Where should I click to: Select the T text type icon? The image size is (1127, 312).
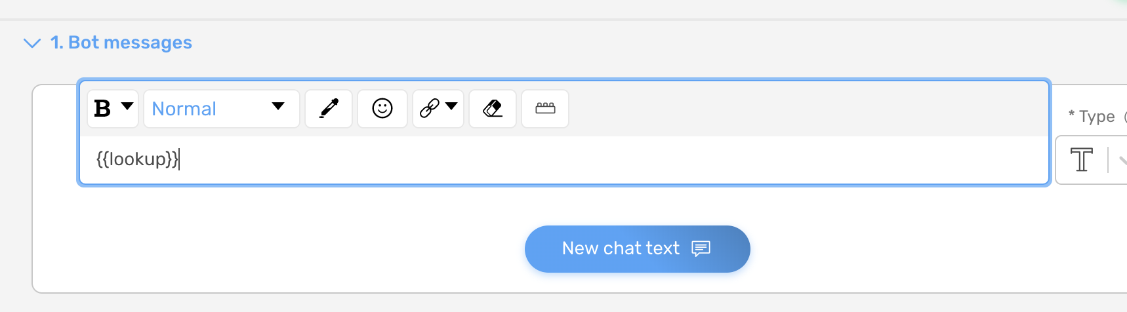point(1081,160)
